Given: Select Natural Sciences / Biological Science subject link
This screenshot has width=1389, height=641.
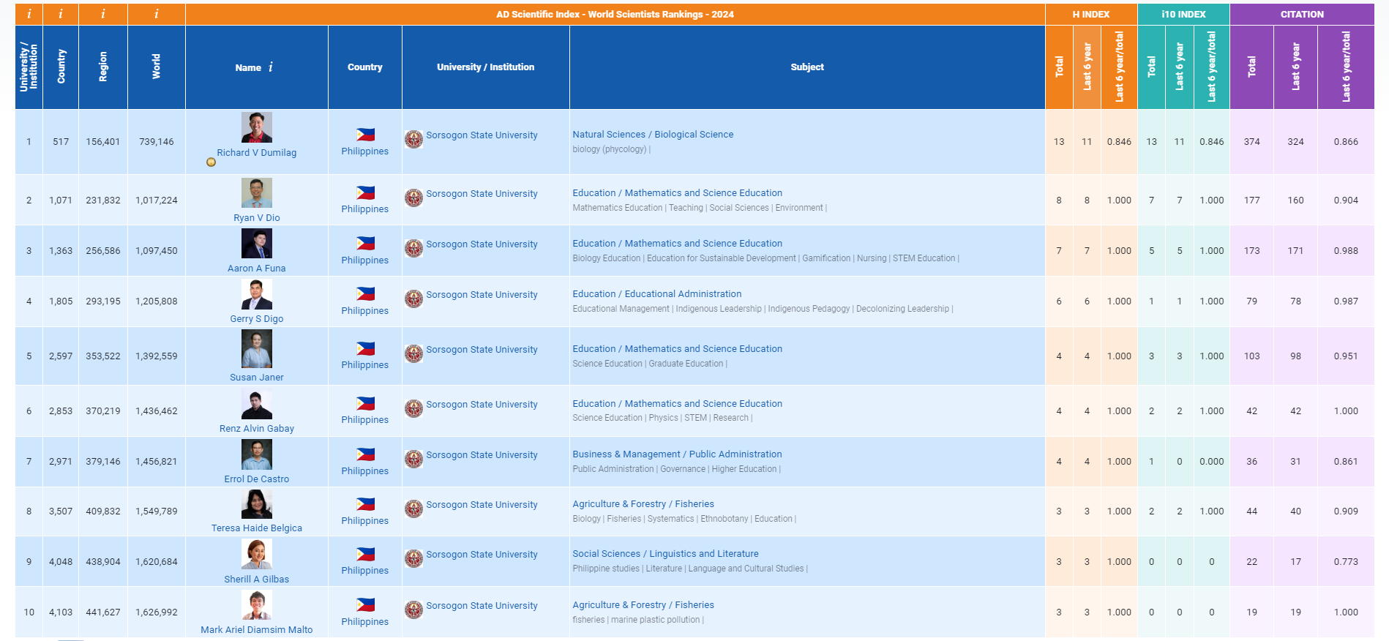Looking at the screenshot, I should pyautogui.click(x=652, y=135).
